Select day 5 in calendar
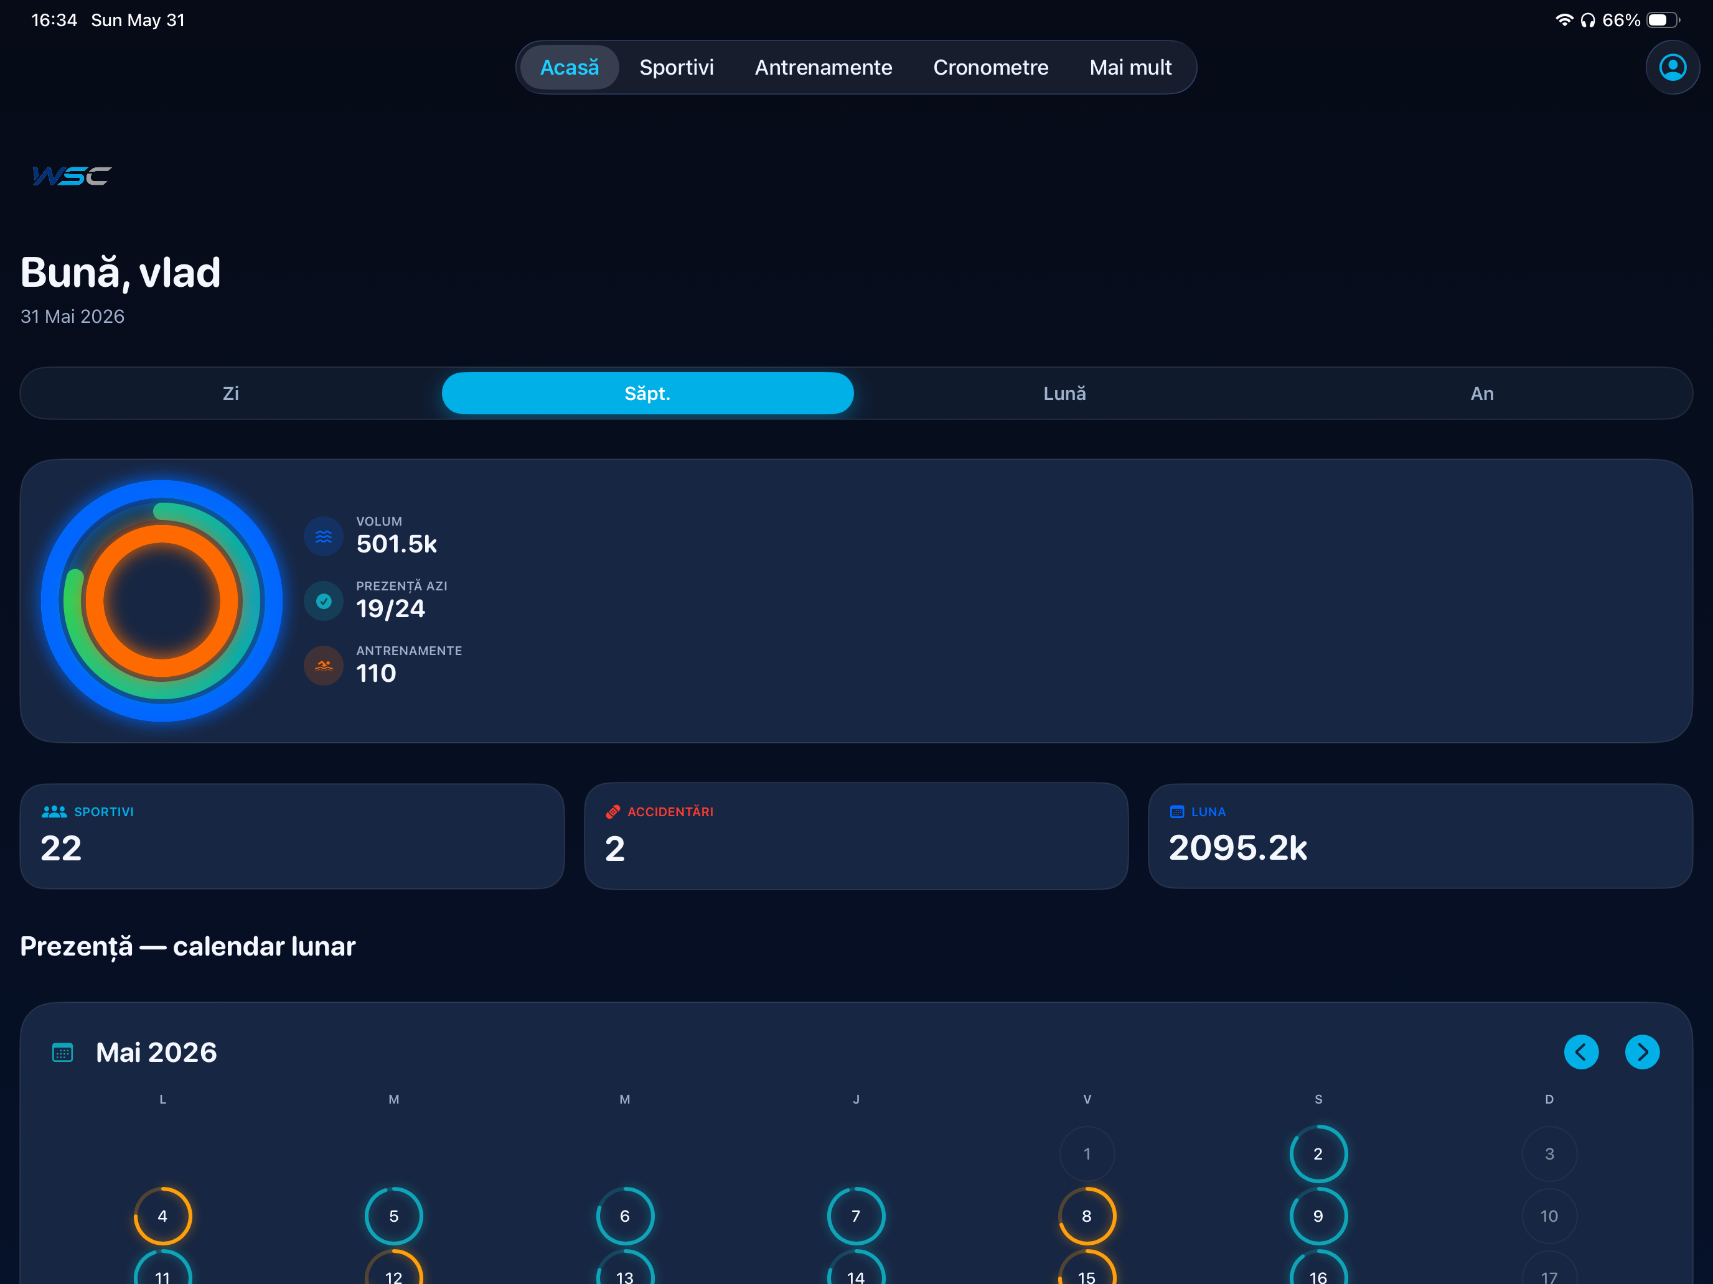Image resolution: width=1713 pixels, height=1284 pixels. 393,1216
